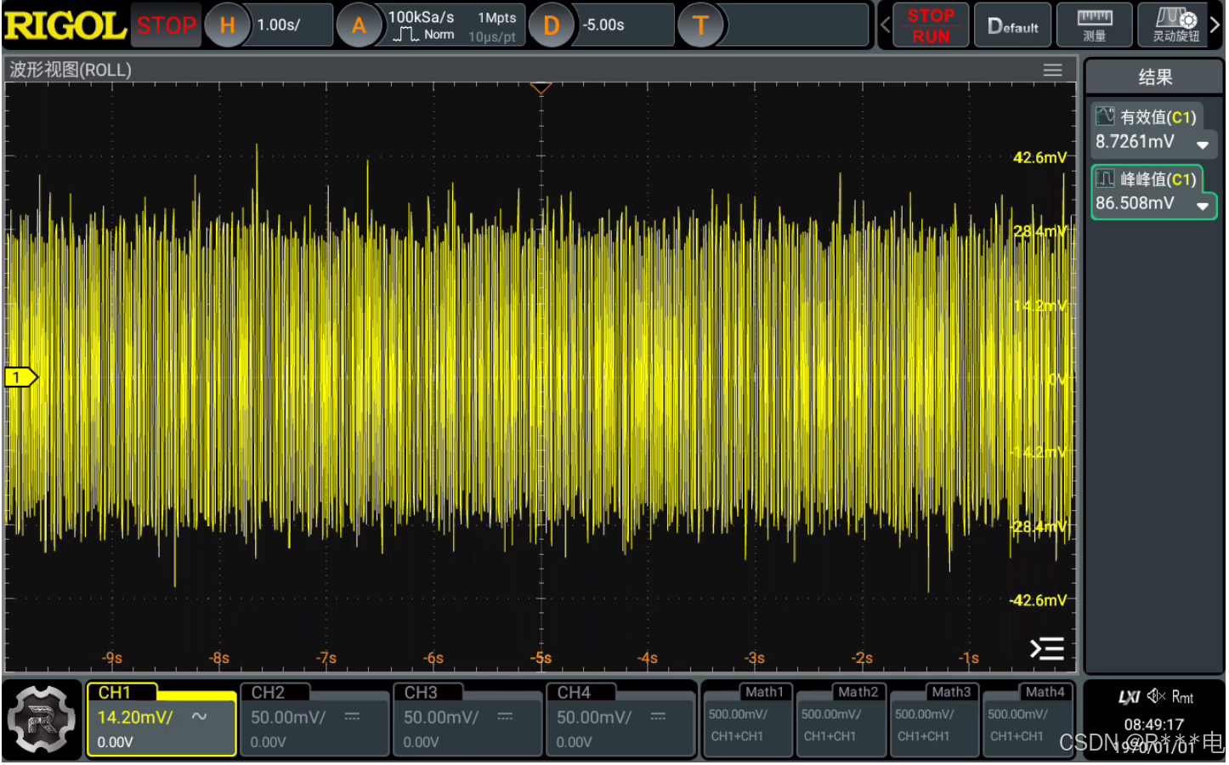Viewport: 1229px width, 765px height.
Task: Click CH2 DC coupling symbol
Action: [352, 717]
